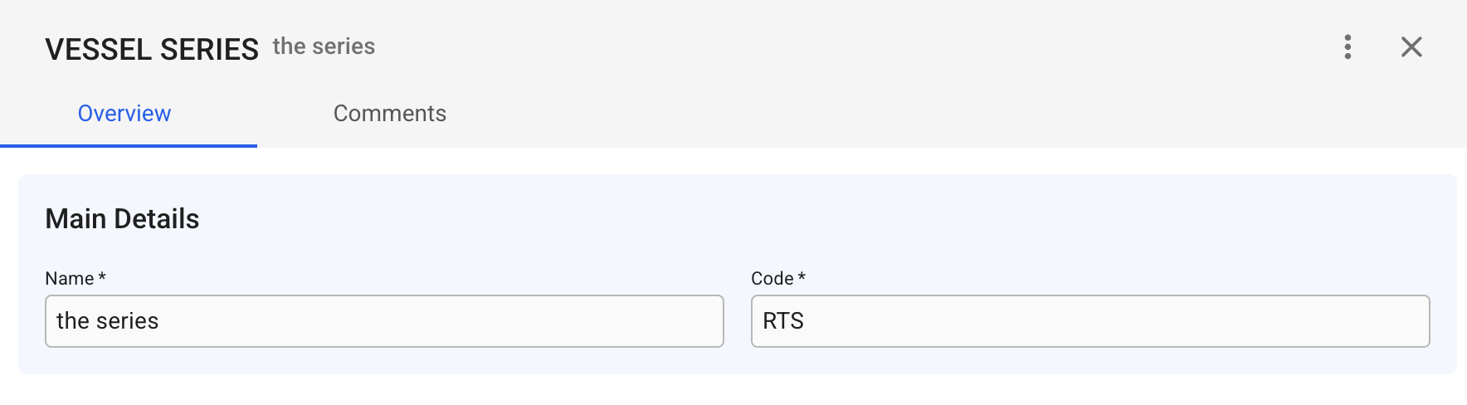The height and width of the screenshot is (405, 1467).
Task: Click the Name field label
Action: tap(70, 279)
